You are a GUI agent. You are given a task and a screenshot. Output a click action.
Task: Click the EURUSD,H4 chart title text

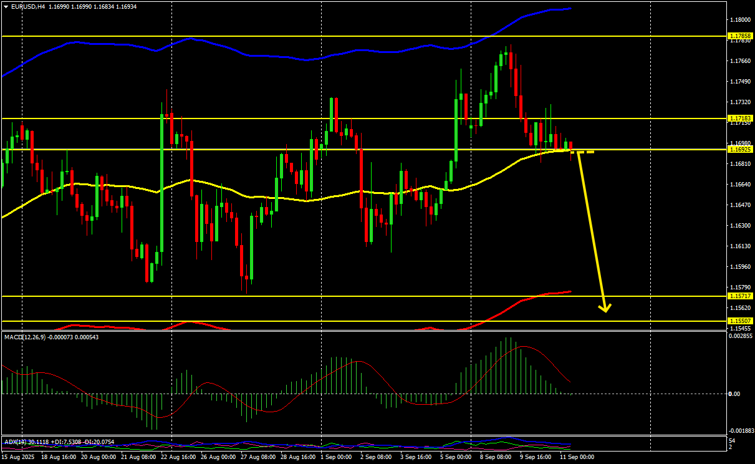(27, 6)
